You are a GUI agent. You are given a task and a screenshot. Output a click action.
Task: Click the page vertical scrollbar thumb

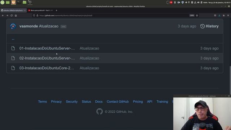click(x=230, y=80)
